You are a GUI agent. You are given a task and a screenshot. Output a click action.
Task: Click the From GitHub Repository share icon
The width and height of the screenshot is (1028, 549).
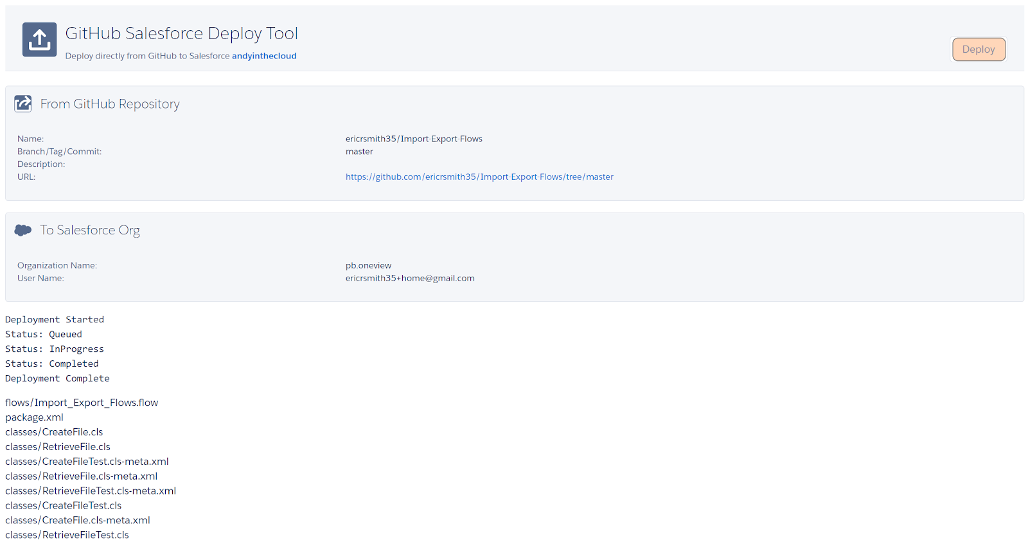(23, 103)
